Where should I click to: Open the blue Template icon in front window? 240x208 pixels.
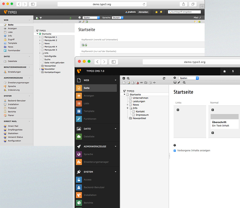click(79, 111)
